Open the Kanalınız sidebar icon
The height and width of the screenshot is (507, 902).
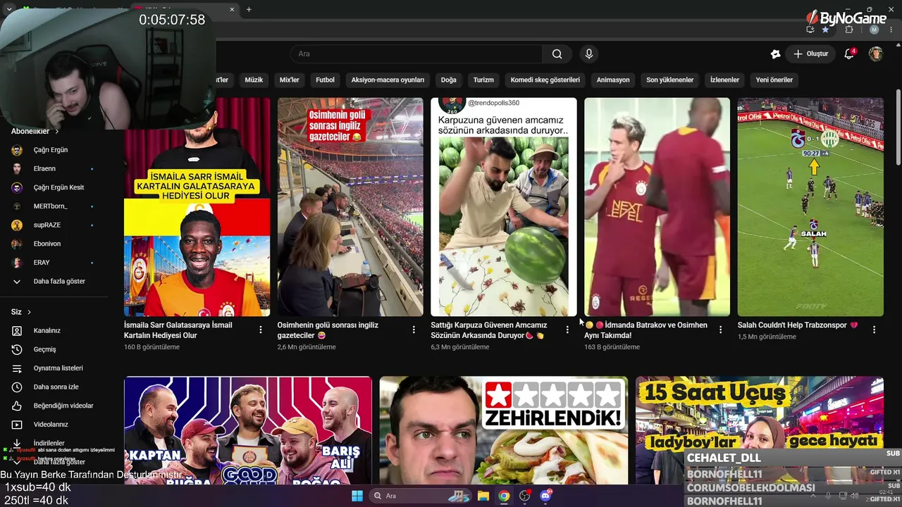point(17,331)
